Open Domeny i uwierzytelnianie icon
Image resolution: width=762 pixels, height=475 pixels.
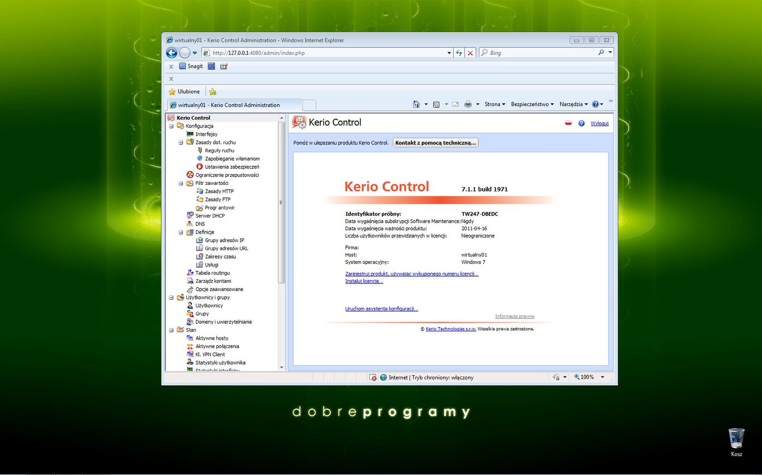(190, 322)
